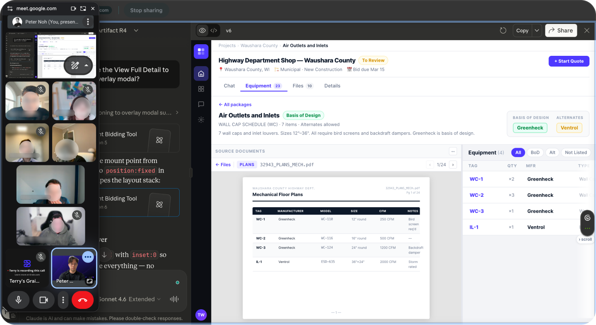Viewport: 596px width, 325px height.
Task: Go back to All packages
Action: 235,105
